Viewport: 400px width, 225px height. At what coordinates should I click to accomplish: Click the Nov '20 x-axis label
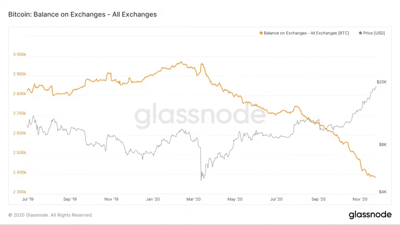click(360, 199)
